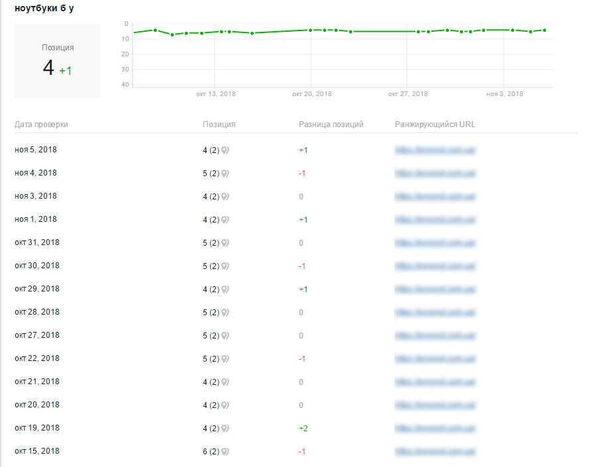
Task: Click the location pin icon in the окт 29, 2018 row
Action: (x=225, y=289)
